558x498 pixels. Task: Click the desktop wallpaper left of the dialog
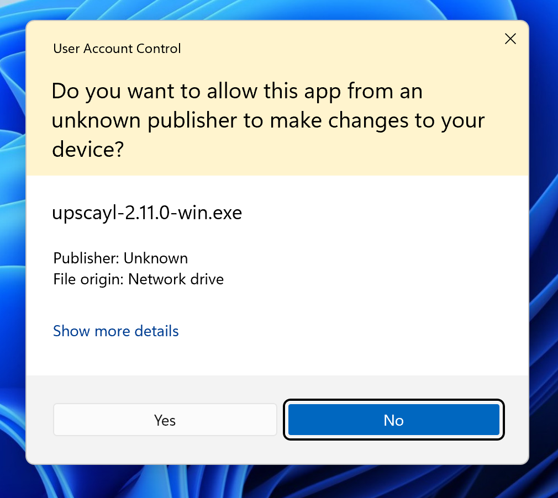[x=12, y=248]
